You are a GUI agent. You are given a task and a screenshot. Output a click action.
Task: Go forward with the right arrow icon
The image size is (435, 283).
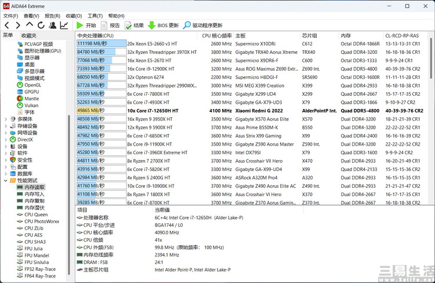[x=18, y=26]
